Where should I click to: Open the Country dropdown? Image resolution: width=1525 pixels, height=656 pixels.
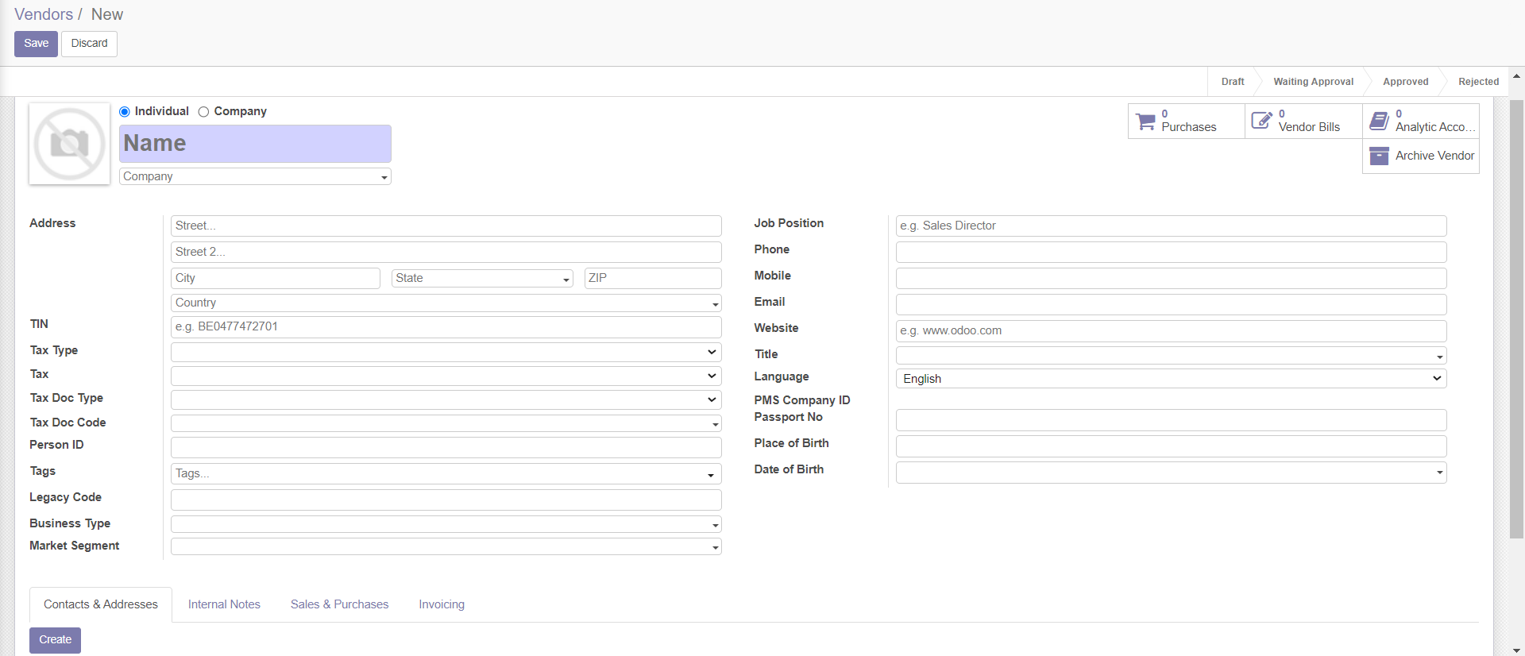click(x=446, y=303)
